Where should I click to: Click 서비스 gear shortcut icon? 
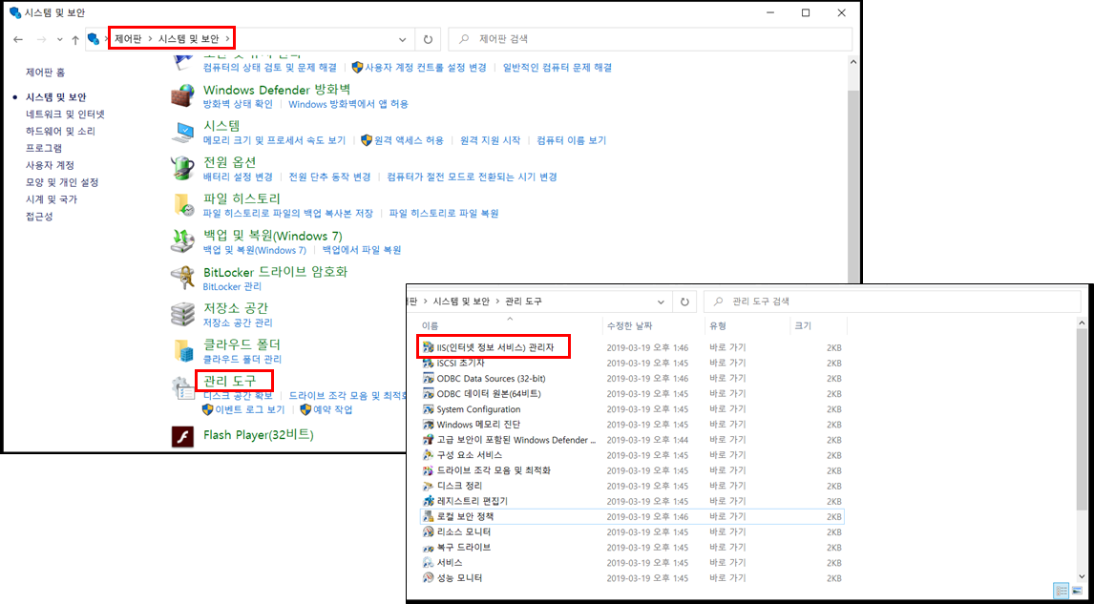[x=429, y=562]
